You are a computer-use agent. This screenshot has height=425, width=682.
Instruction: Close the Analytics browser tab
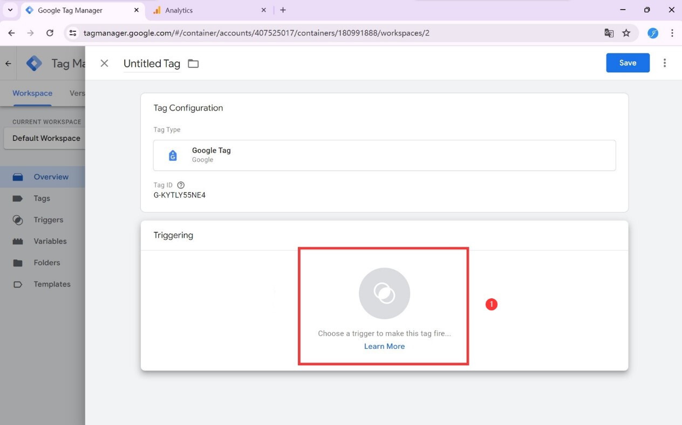[264, 10]
